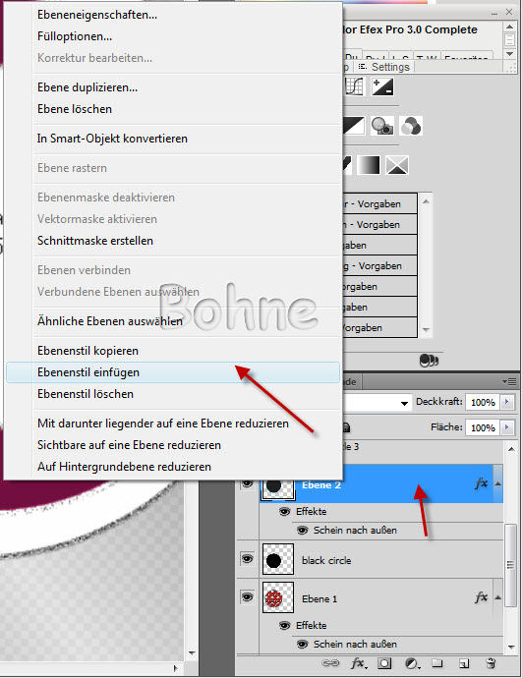Add a layer mask using the mask icon
Viewport: 523px width, 678px height.
point(385,663)
